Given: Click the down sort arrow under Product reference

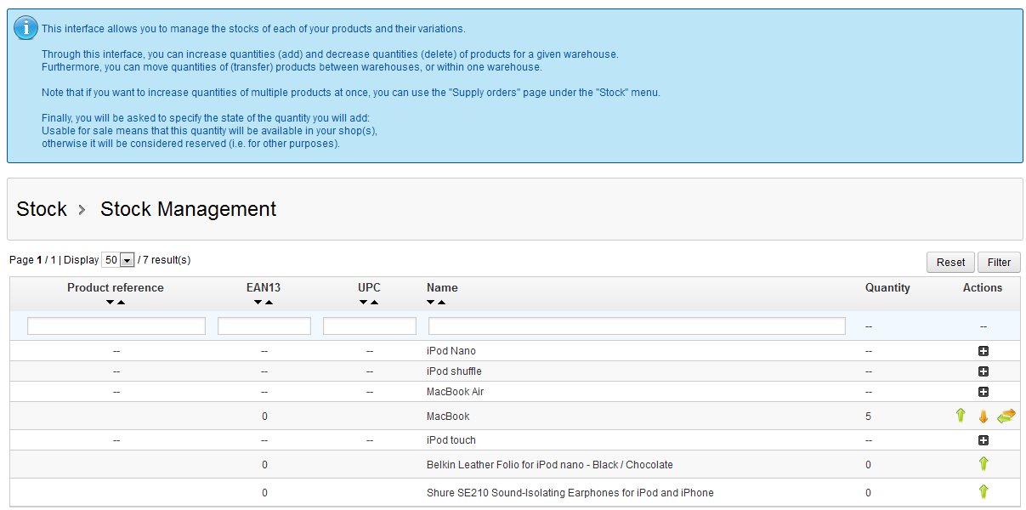Looking at the screenshot, I should coord(111,303).
